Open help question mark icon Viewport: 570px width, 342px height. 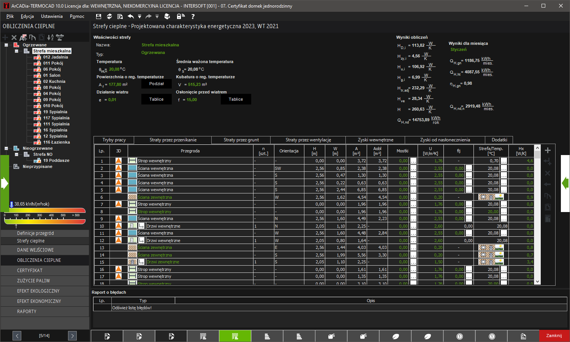coord(193,16)
